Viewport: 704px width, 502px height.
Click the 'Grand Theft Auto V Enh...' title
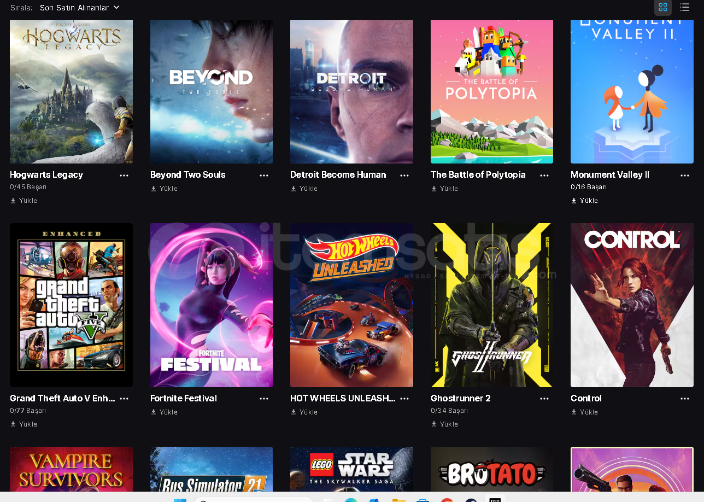coord(62,399)
